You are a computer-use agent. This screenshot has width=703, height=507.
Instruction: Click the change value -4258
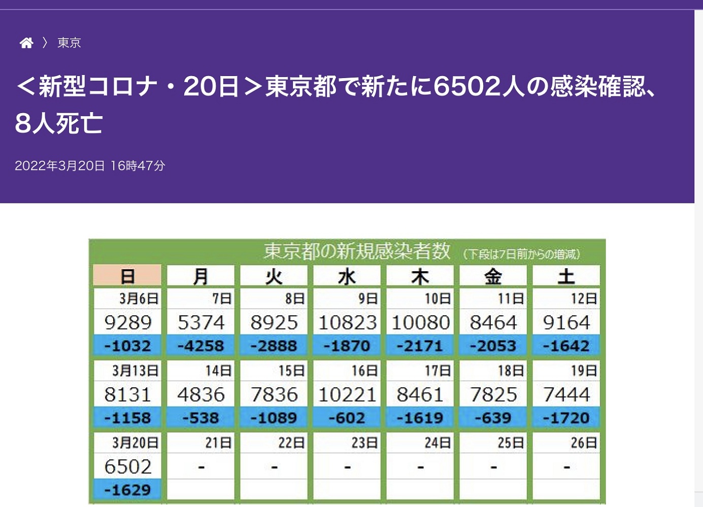200,346
